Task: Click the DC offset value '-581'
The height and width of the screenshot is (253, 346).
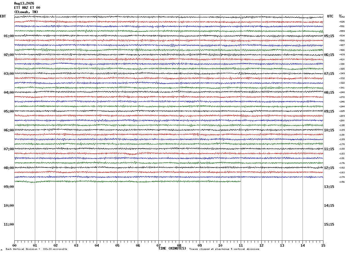Action: pos(342,27)
